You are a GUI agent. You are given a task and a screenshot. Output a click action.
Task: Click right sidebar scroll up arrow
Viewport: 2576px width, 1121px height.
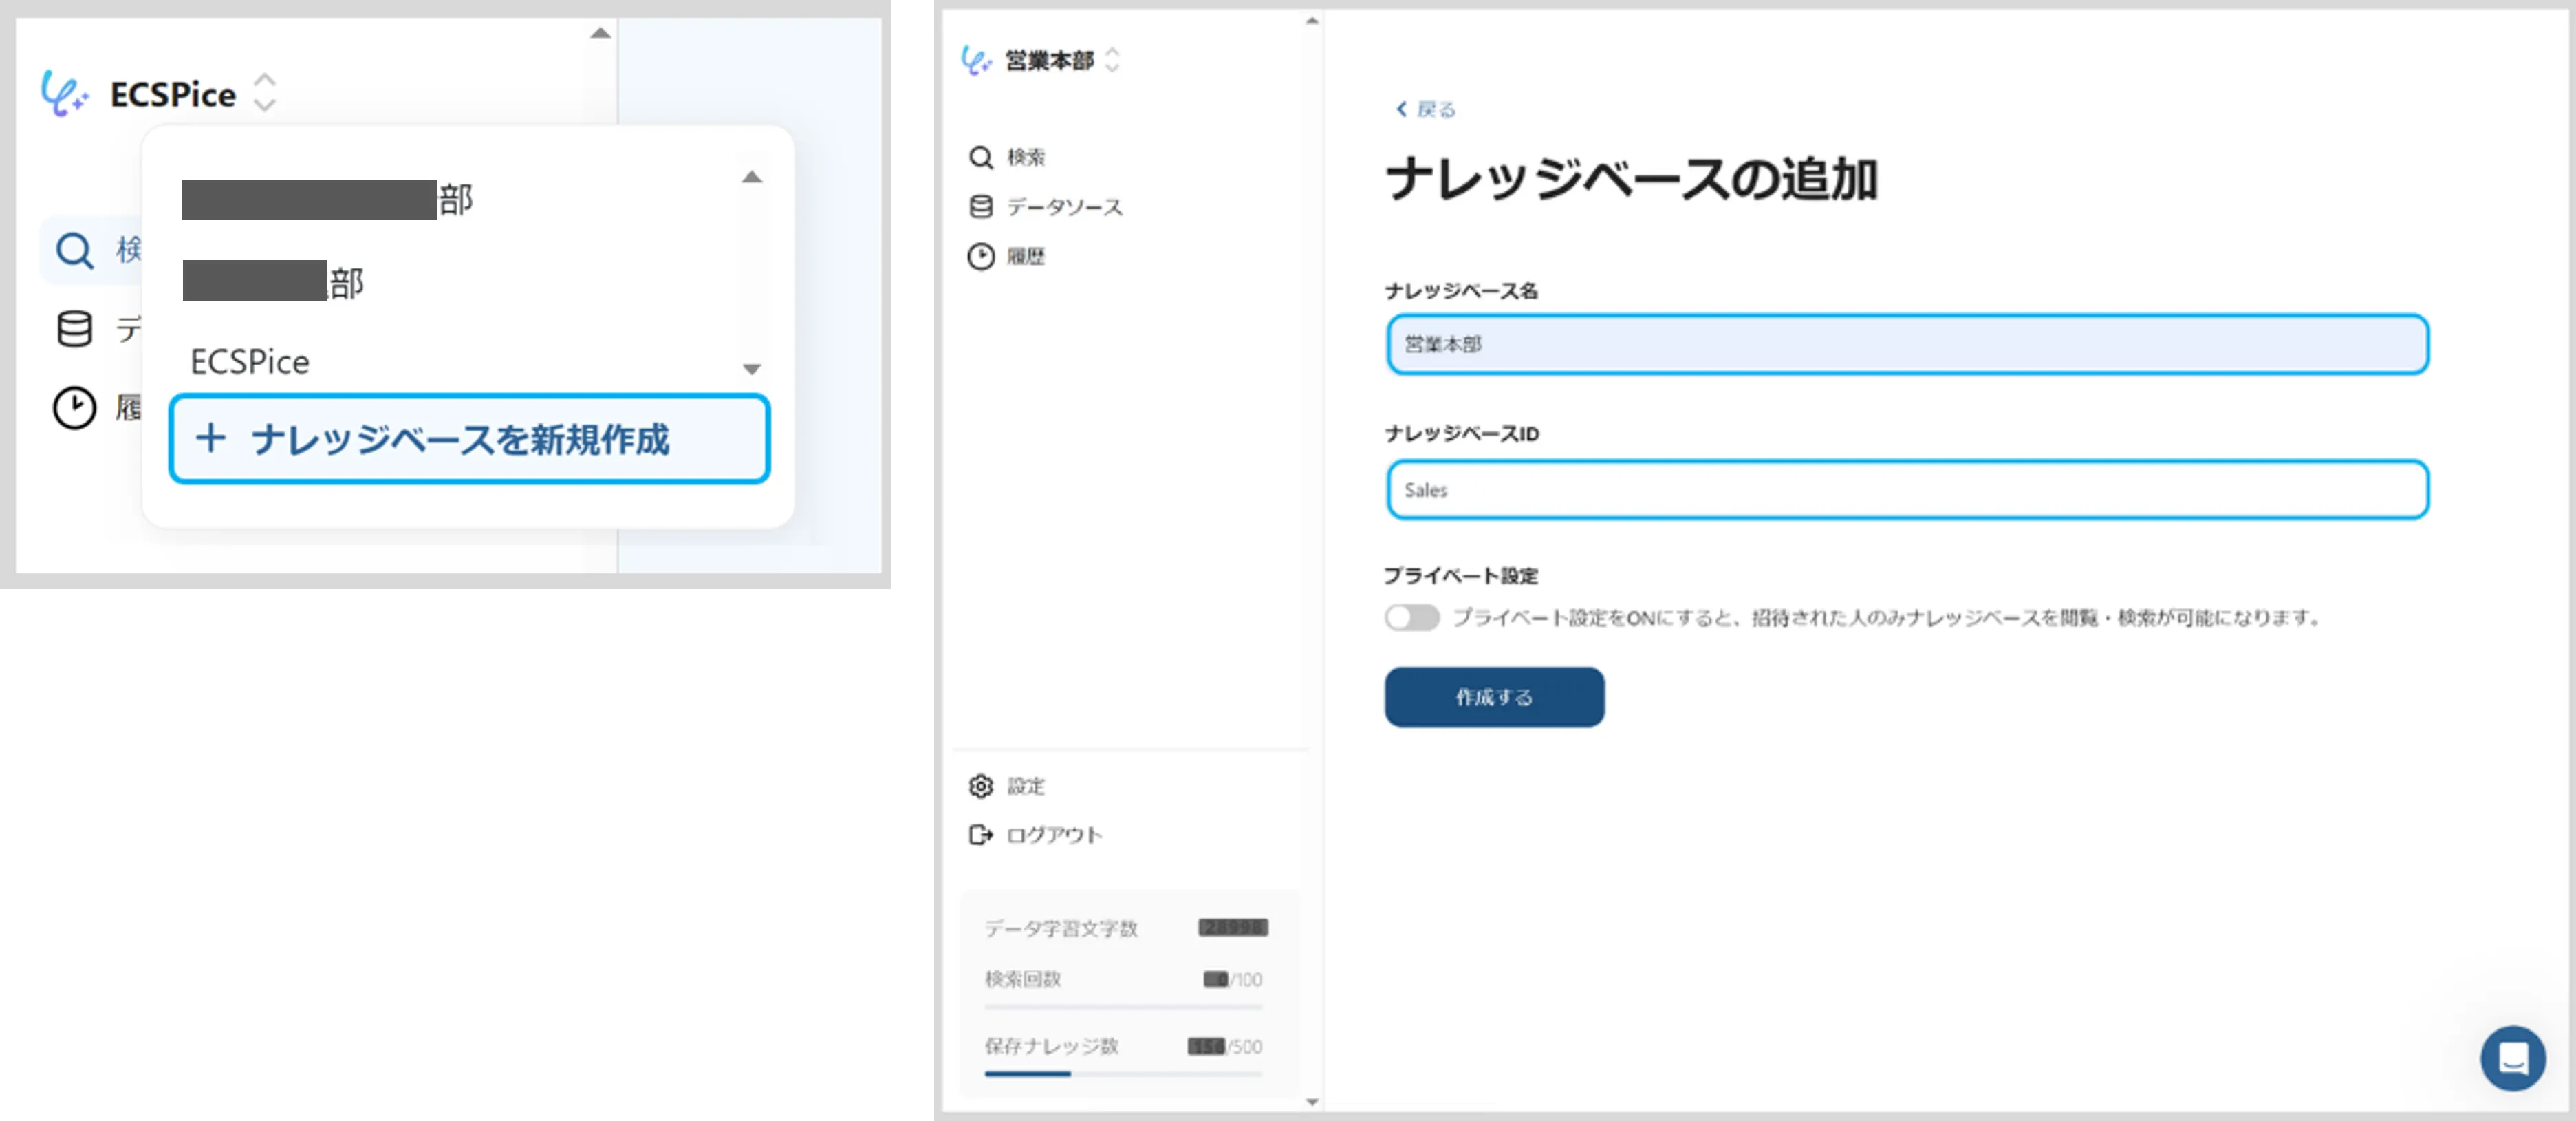pos(1312,21)
